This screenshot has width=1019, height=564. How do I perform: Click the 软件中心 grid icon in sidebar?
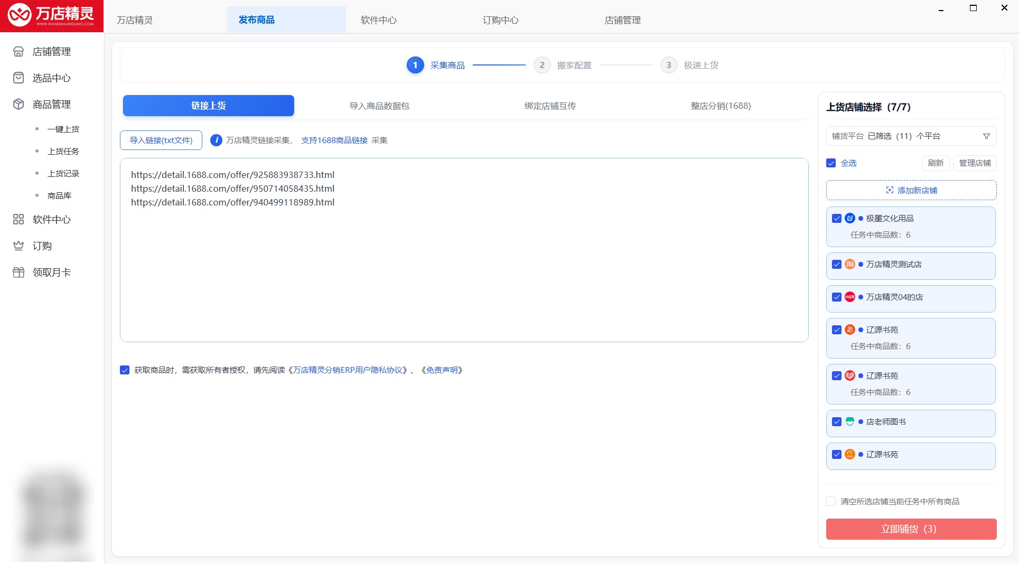(18, 219)
